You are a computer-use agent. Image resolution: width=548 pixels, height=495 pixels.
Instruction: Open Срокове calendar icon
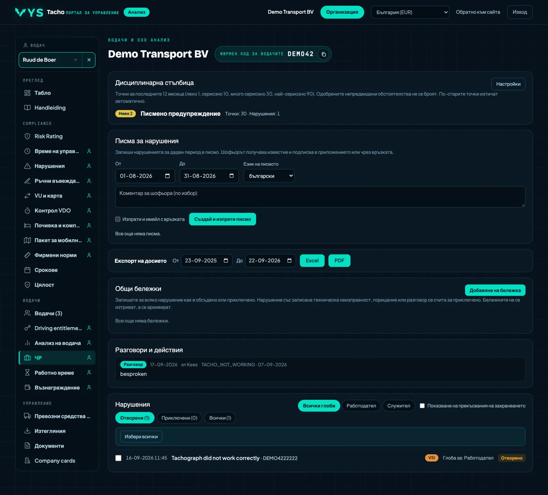(27, 270)
